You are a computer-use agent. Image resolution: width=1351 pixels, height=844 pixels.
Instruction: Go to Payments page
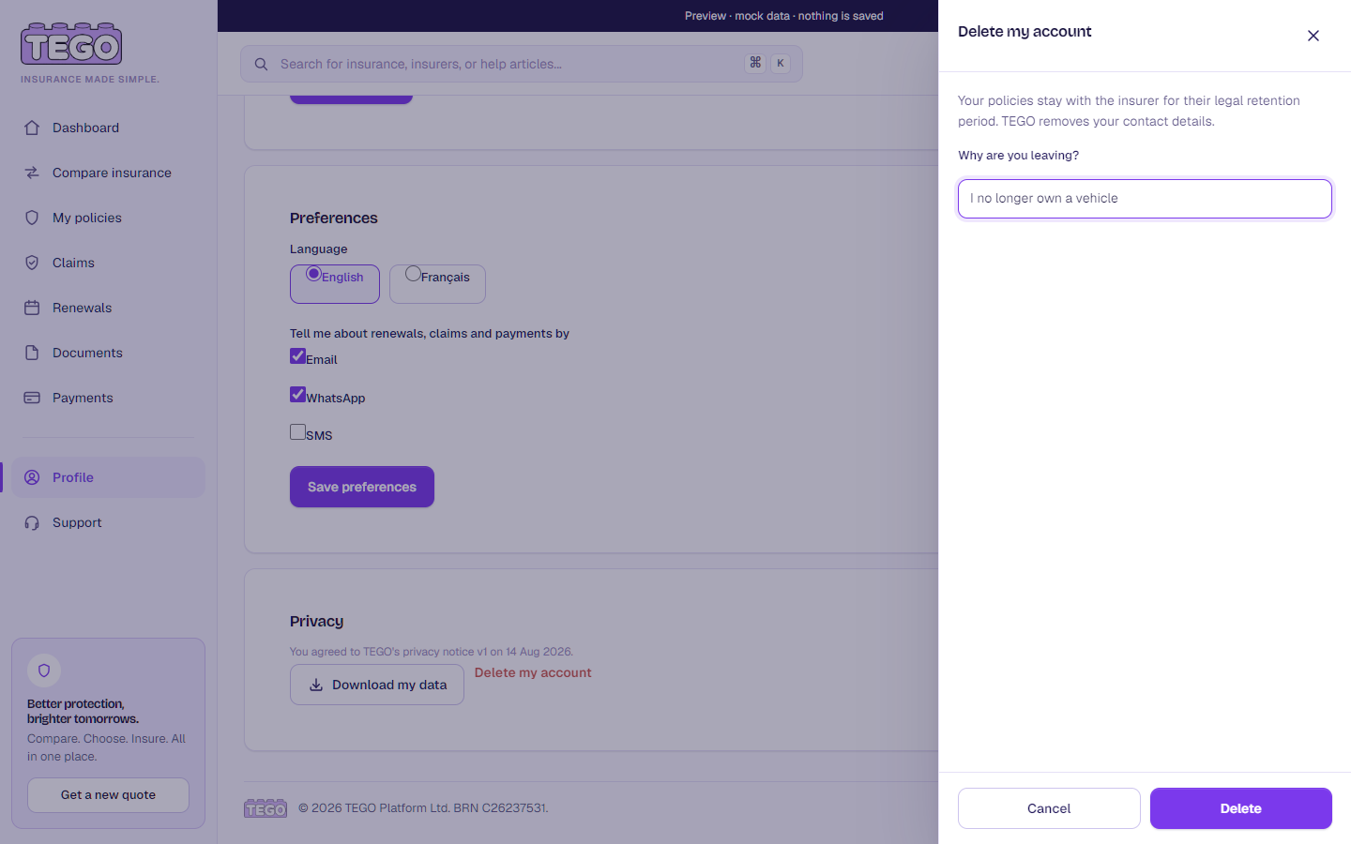pos(108,398)
